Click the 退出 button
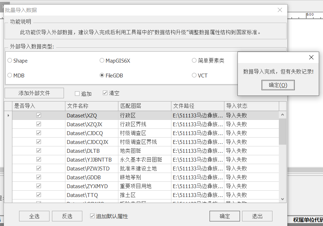The image size is (323, 226). [x=257, y=216]
